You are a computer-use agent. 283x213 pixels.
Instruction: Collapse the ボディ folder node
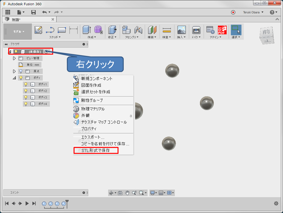tap(14, 78)
